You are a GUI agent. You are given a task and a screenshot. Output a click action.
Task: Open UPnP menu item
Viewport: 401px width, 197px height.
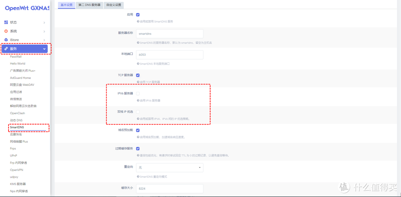point(14,155)
